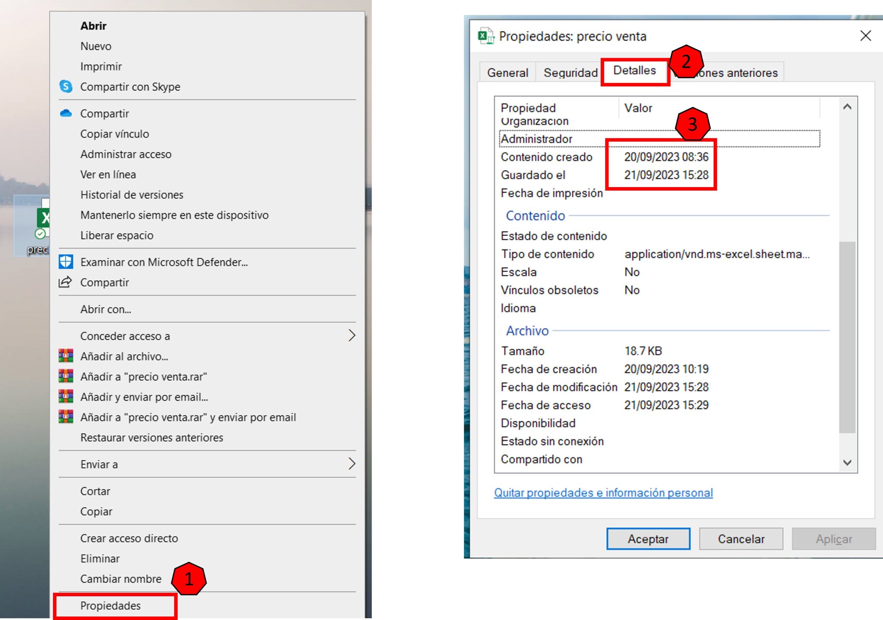The height and width of the screenshot is (620, 883).
Task: Select the Guardado el value 21/09/2023 15:28
Action: [x=666, y=175]
